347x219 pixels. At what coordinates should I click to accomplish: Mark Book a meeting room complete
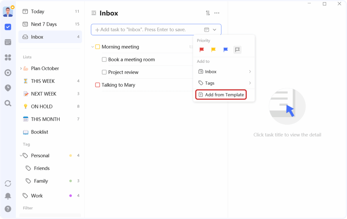coord(104,60)
